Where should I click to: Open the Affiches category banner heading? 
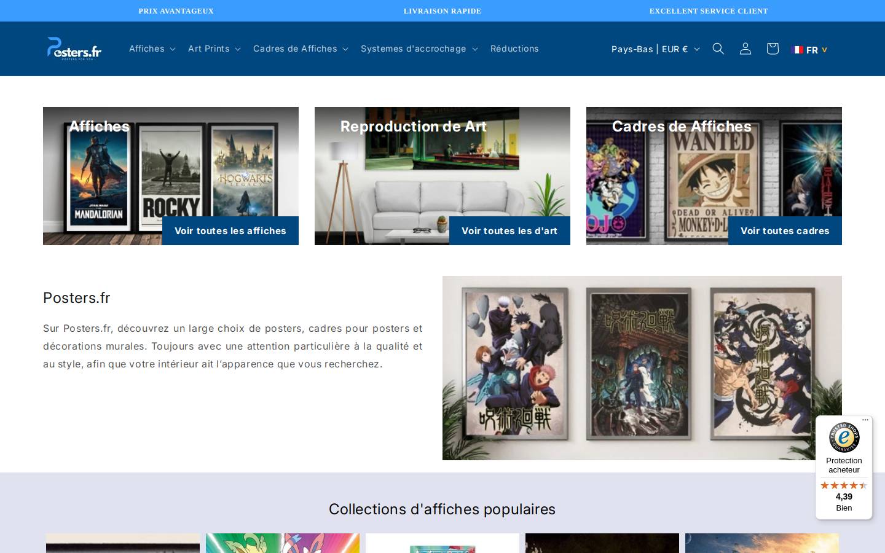pyautogui.click(x=99, y=126)
